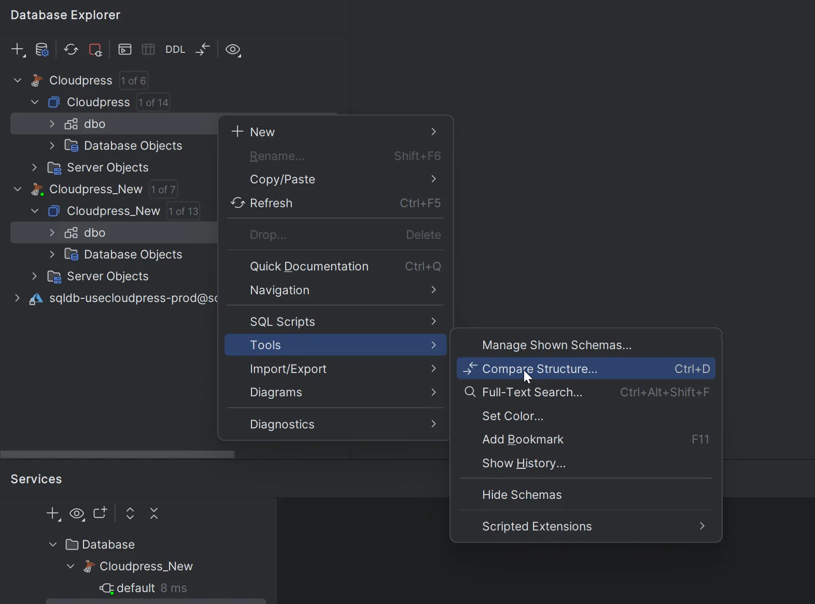Click the Refresh icon in Database Explorer toolbar

pos(71,50)
